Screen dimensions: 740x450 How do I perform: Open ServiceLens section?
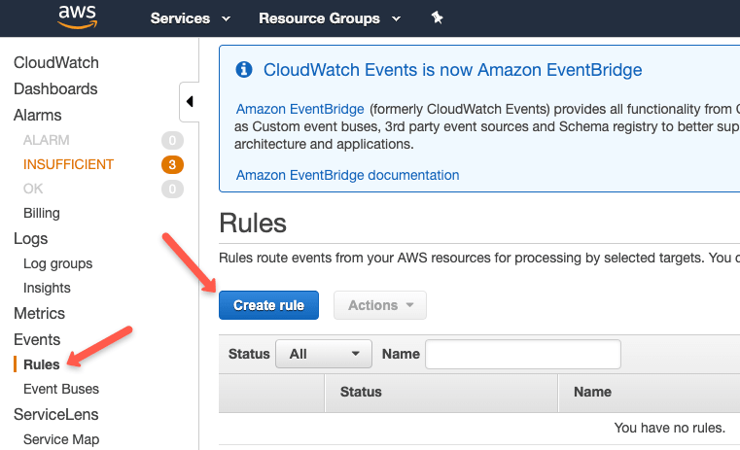pyautogui.click(x=56, y=414)
